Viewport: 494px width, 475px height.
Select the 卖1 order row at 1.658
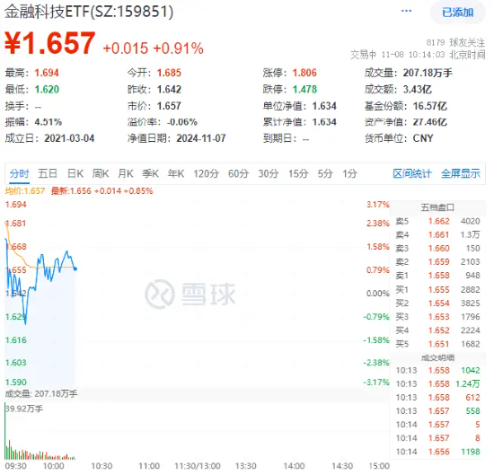(x=437, y=276)
